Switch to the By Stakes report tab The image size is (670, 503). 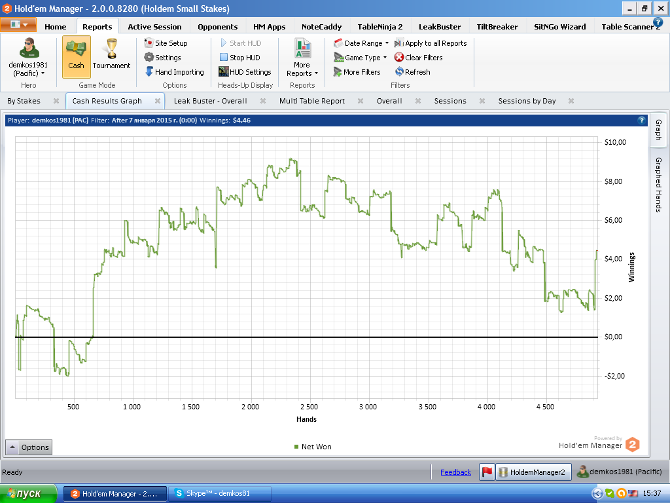point(24,101)
